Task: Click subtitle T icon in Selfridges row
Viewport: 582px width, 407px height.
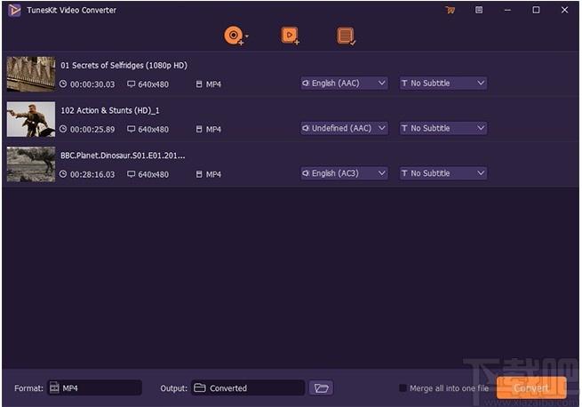Action: coord(404,84)
